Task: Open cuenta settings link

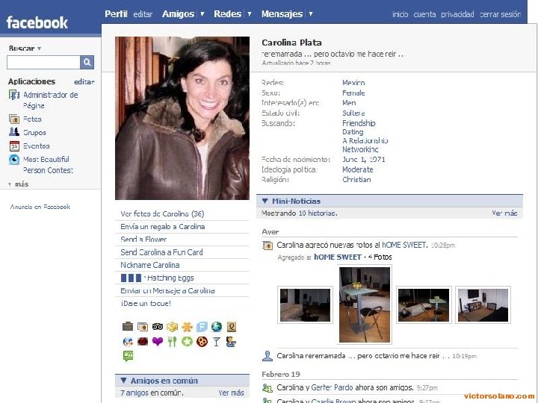Action: tap(424, 14)
